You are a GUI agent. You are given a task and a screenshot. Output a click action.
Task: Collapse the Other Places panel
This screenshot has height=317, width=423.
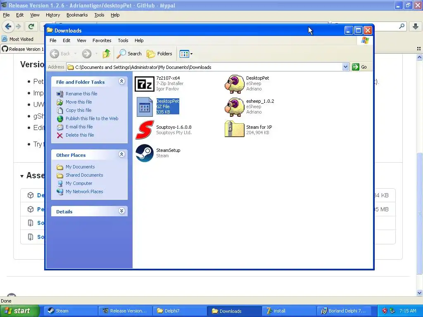[x=122, y=154]
